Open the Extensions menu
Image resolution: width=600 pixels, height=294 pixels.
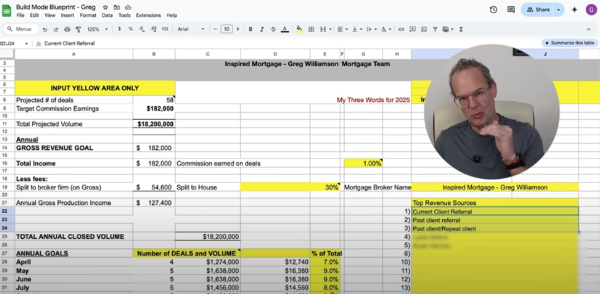[148, 16]
